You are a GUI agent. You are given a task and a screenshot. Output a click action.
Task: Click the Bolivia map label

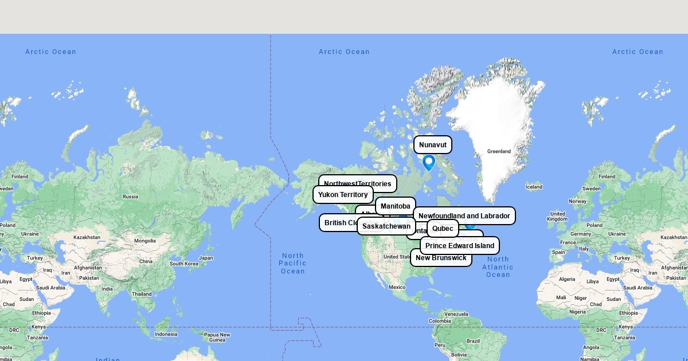[460, 355]
